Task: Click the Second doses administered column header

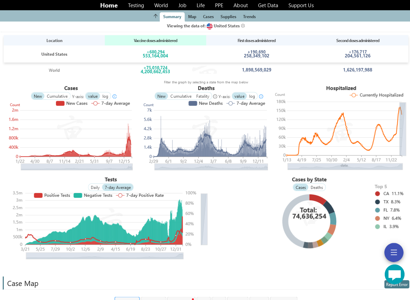Action: (x=358, y=41)
